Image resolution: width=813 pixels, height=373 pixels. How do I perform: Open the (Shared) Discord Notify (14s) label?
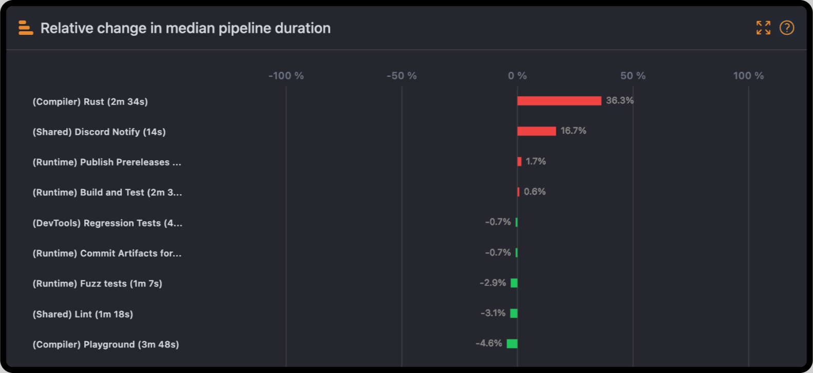[x=99, y=132]
